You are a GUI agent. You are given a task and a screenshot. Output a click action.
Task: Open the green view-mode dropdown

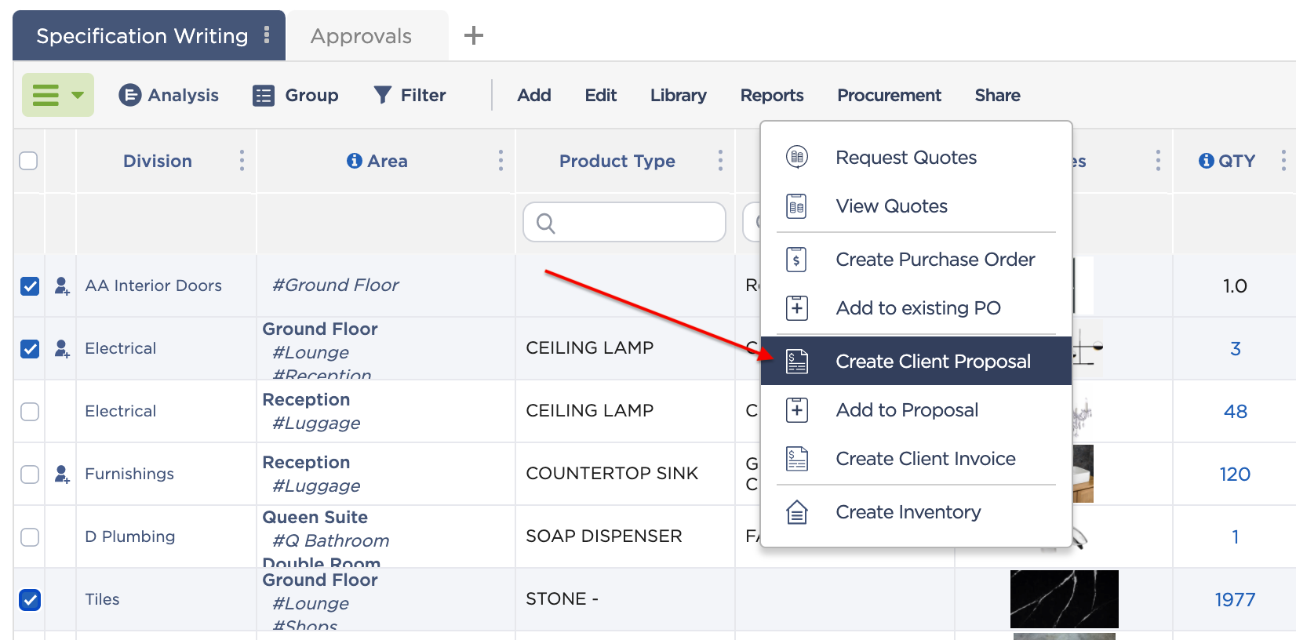(x=58, y=95)
